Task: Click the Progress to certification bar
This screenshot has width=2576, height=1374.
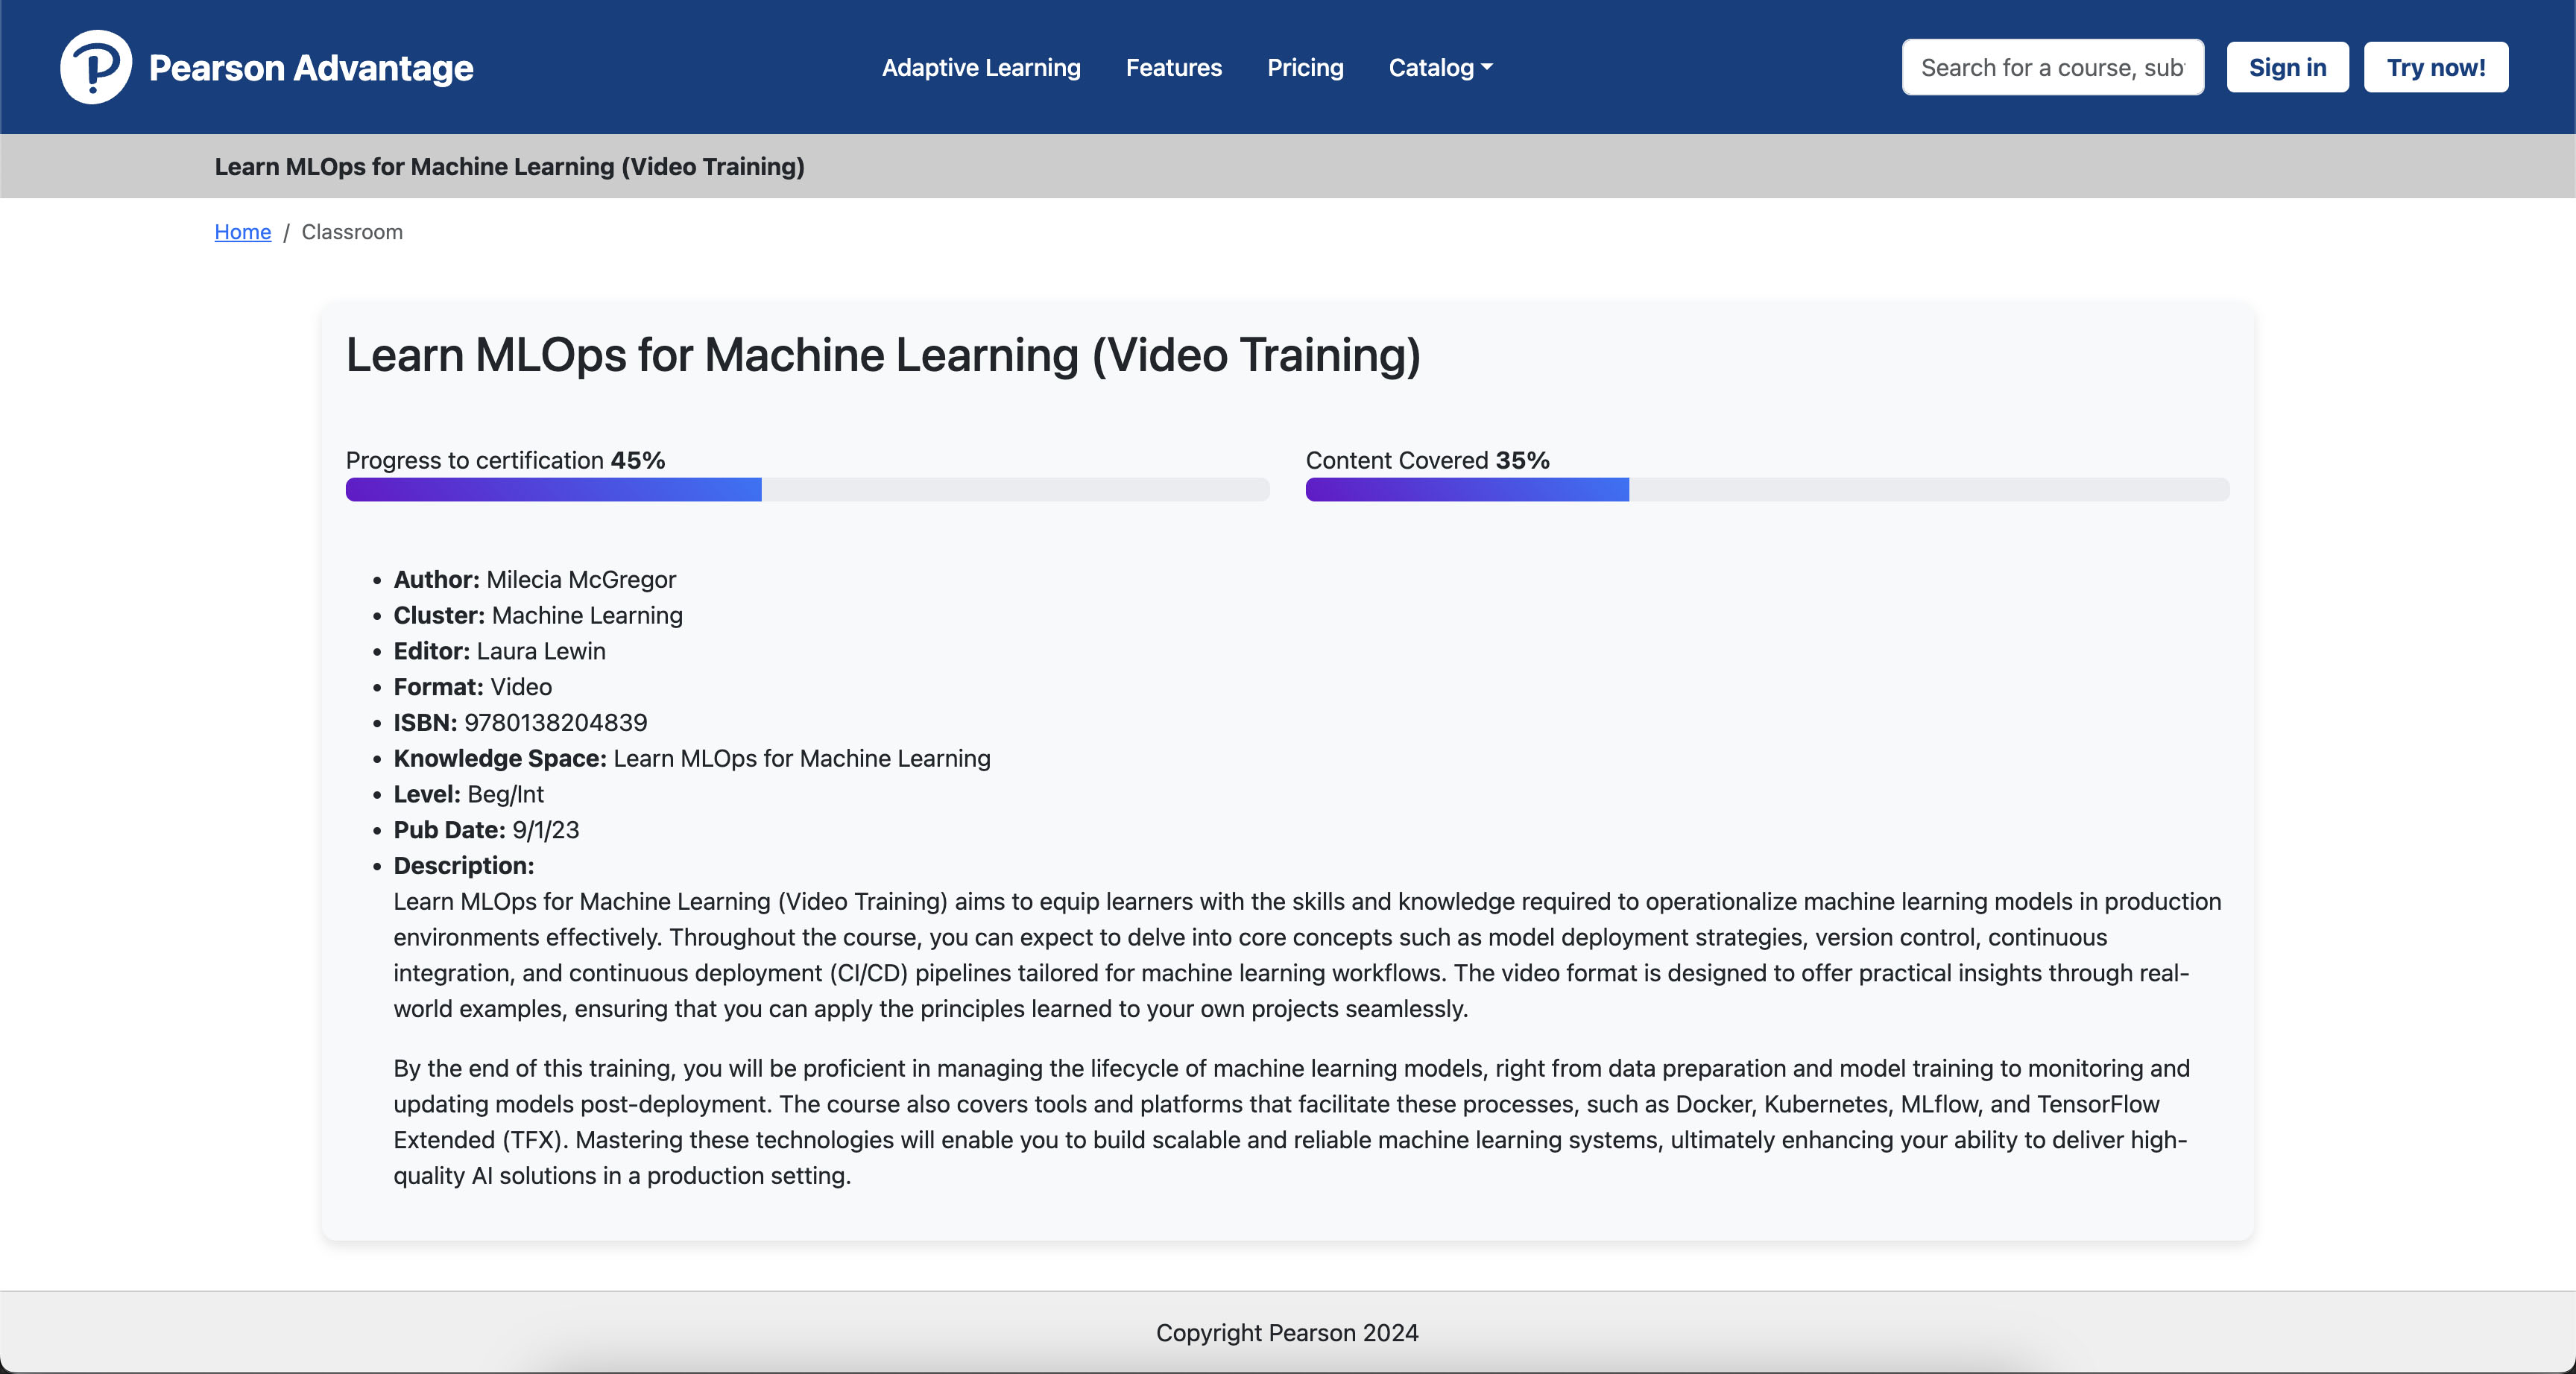Action: pyautogui.click(x=807, y=489)
